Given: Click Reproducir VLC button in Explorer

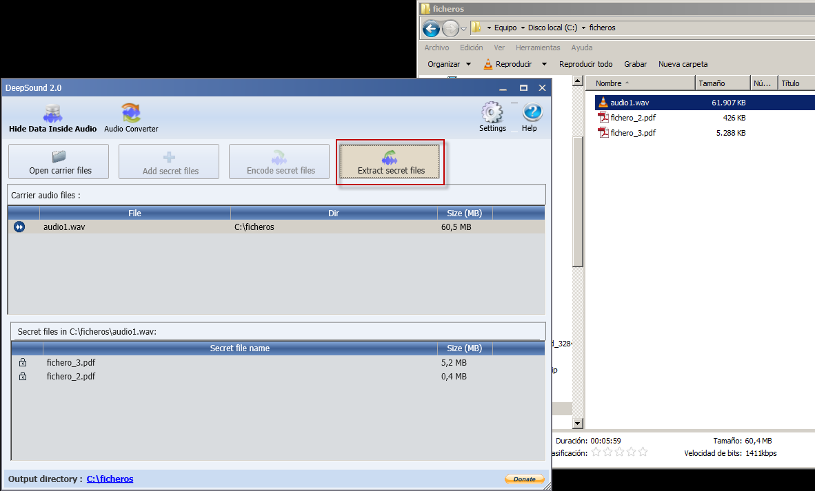Looking at the screenshot, I should (x=507, y=64).
